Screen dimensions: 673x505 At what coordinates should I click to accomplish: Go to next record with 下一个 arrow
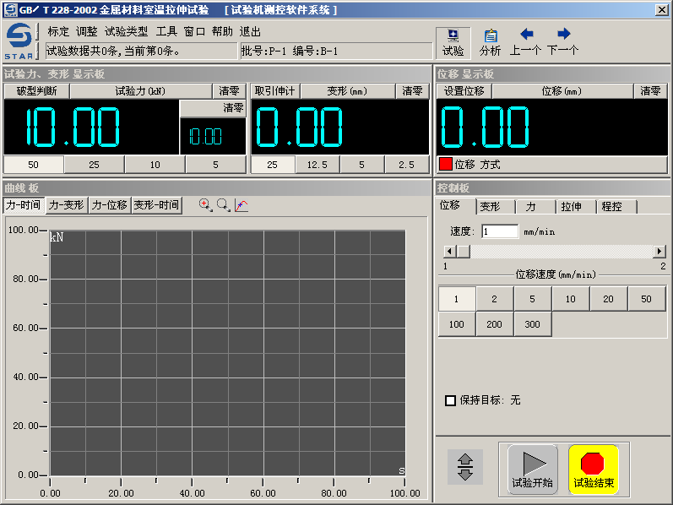coord(562,42)
